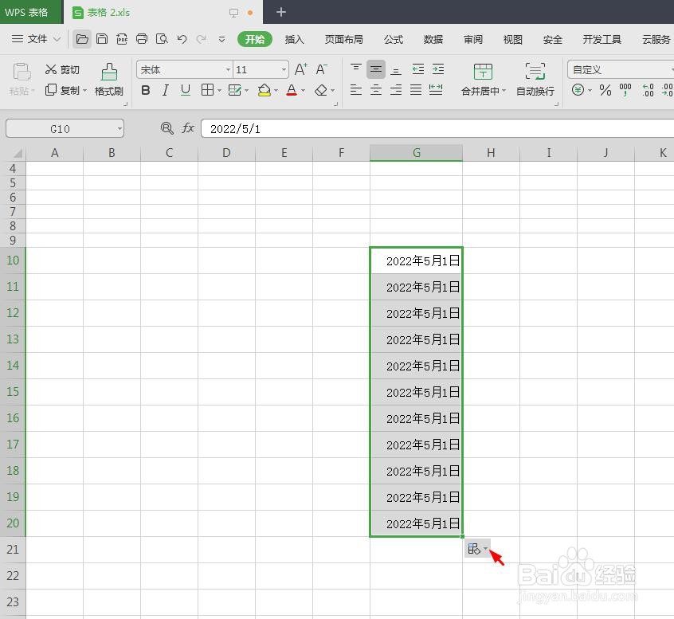Switch to 插入 tab
The height and width of the screenshot is (619, 674).
coord(295,40)
